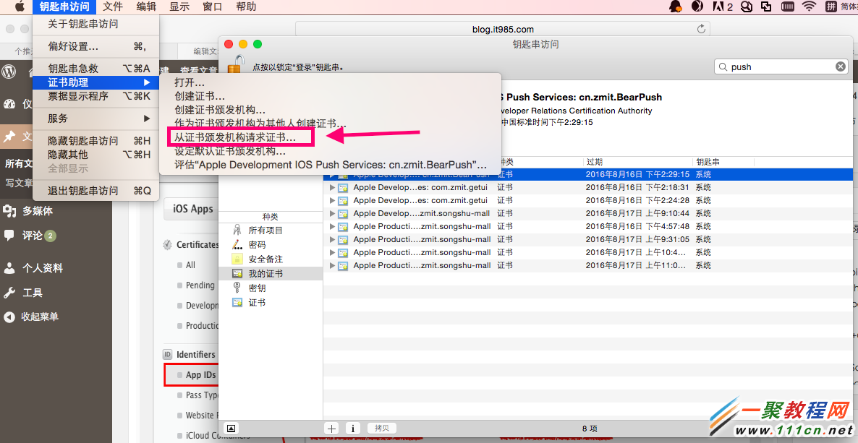This screenshot has height=443, width=858.
Task: Choose 退出钥匙串访问
Action: [95, 190]
